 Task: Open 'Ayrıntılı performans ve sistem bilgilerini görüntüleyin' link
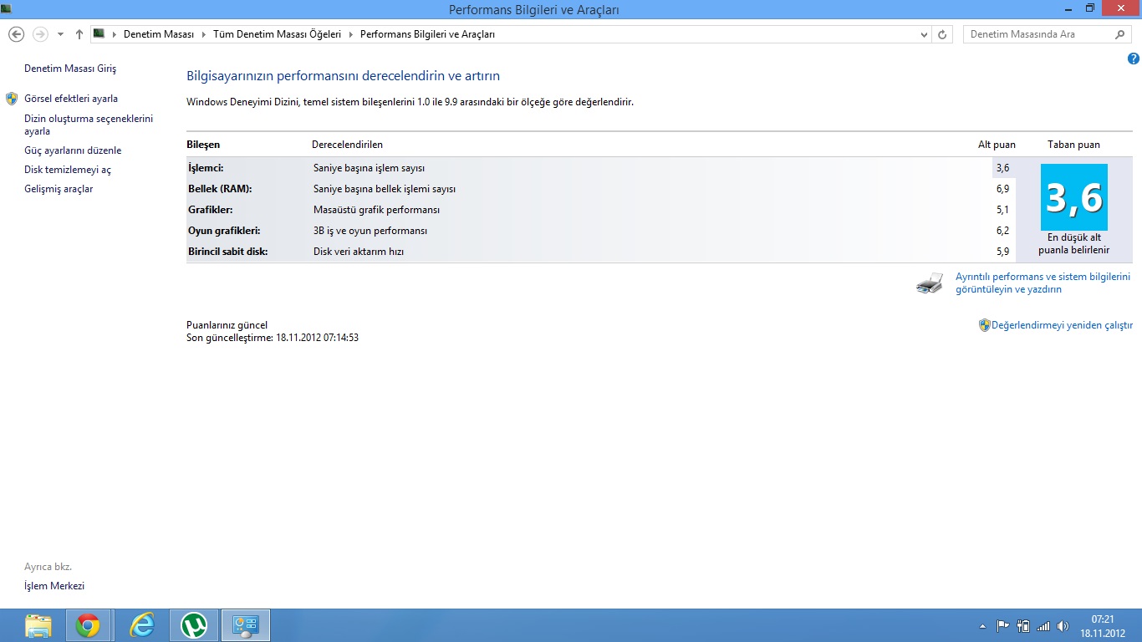pyautogui.click(x=1043, y=283)
